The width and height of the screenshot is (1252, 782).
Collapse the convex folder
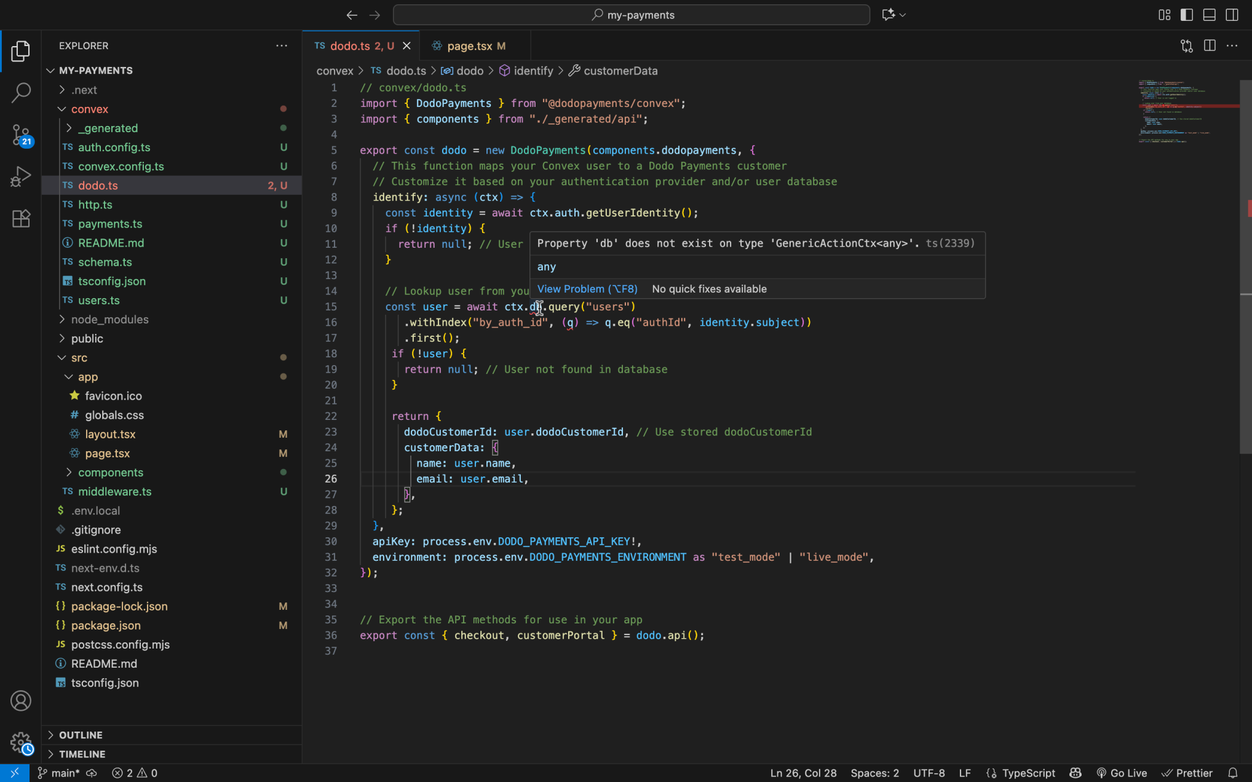tap(89, 109)
